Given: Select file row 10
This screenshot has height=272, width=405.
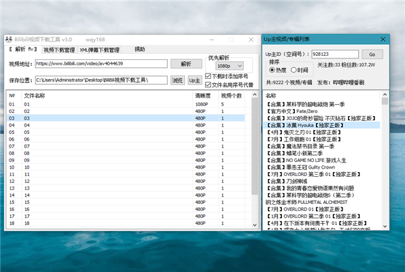Looking at the screenshot, I should point(126,167).
